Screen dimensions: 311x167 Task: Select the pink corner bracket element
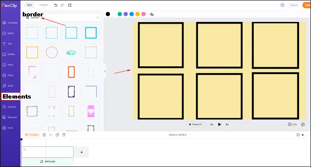[x=32, y=72]
